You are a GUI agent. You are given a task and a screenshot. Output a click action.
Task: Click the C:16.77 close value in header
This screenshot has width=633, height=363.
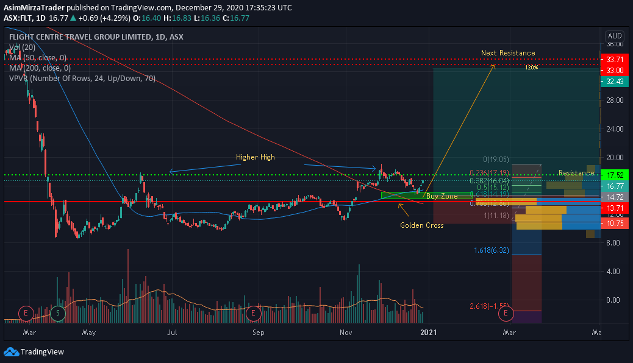[x=236, y=18]
